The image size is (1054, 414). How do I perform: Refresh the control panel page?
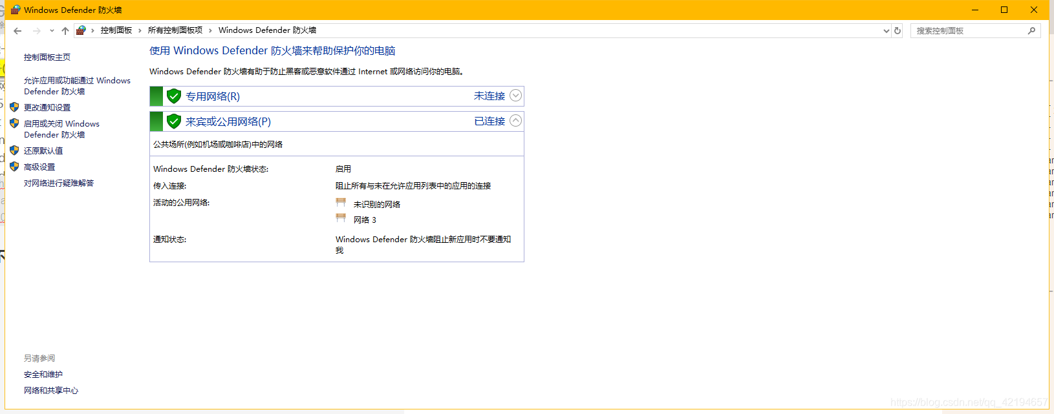pyautogui.click(x=898, y=30)
